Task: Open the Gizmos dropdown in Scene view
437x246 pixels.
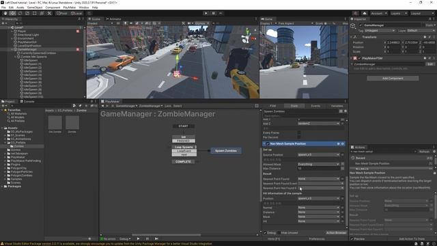Action: pos(201,23)
